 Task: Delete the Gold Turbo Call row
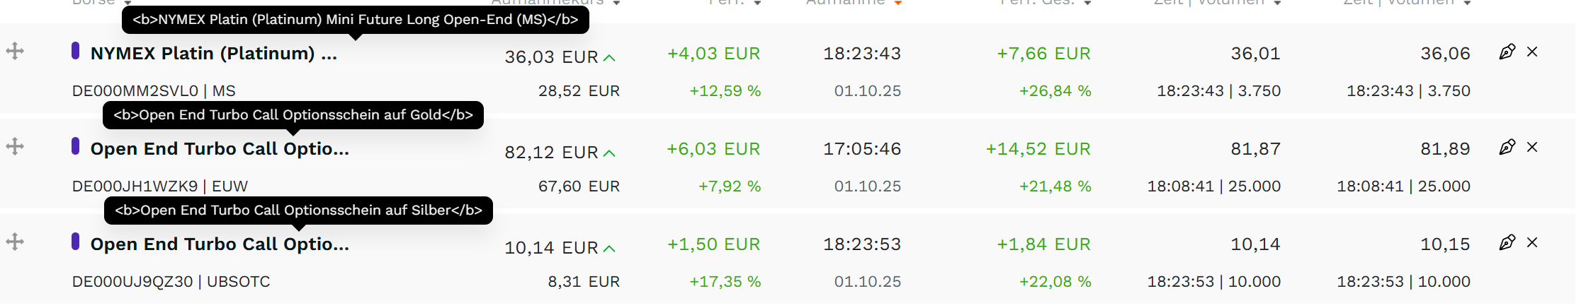click(x=1532, y=147)
